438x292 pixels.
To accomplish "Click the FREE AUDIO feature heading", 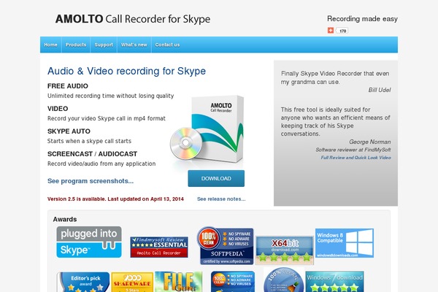I will [x=68, y=86].
